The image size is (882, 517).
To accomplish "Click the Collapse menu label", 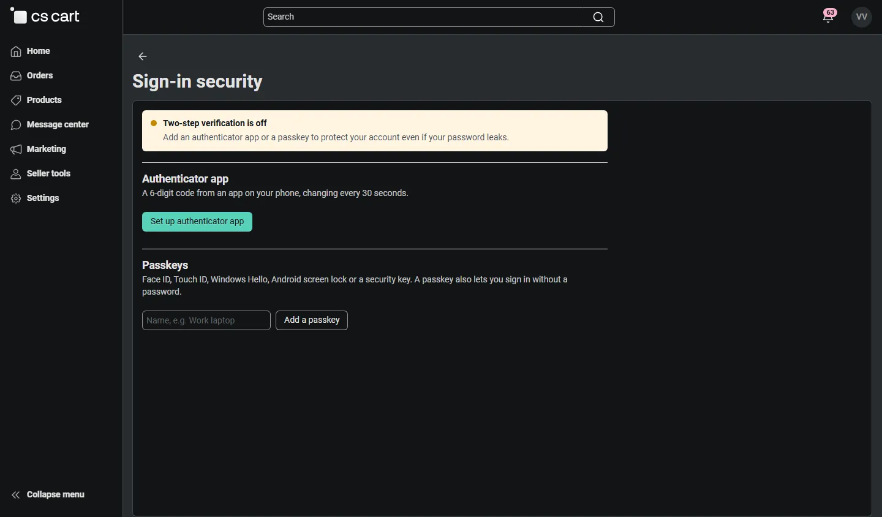I will (56, 495).
